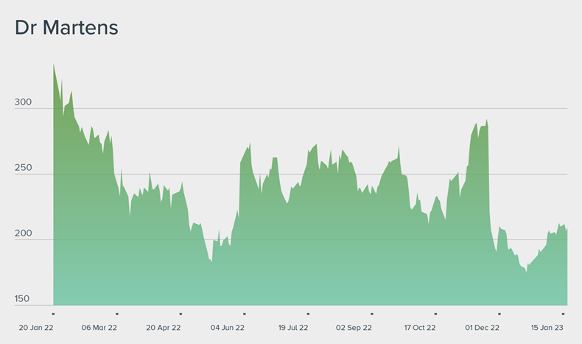Select the 250 y-axis label
The width and height of the screenshot is (582, 344).
click(x=23, y=168)
